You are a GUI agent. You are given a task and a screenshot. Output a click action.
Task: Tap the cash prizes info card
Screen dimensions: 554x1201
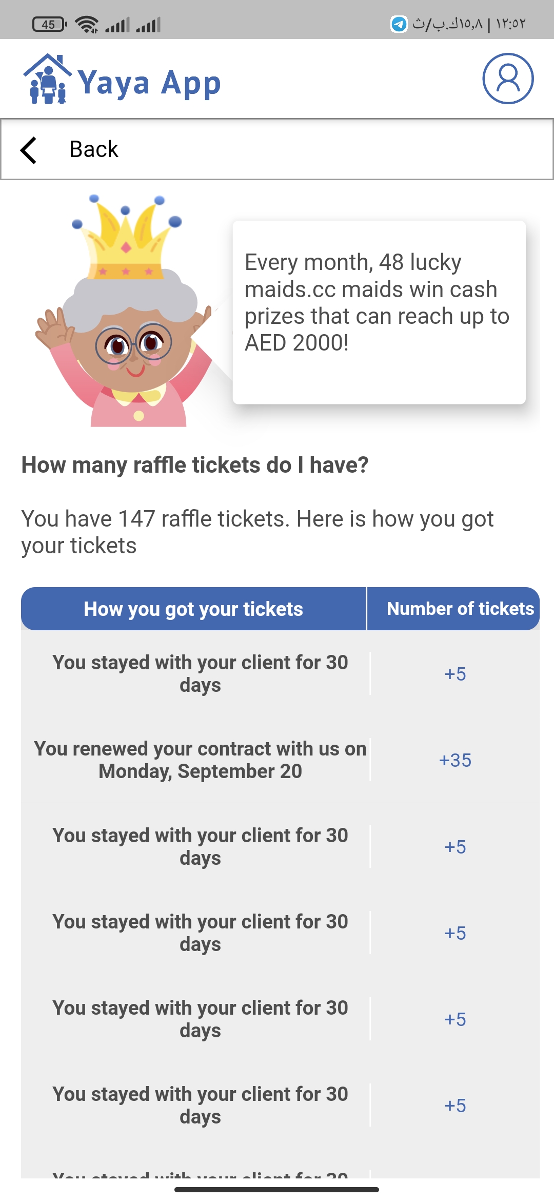click(x=379, y=312)
